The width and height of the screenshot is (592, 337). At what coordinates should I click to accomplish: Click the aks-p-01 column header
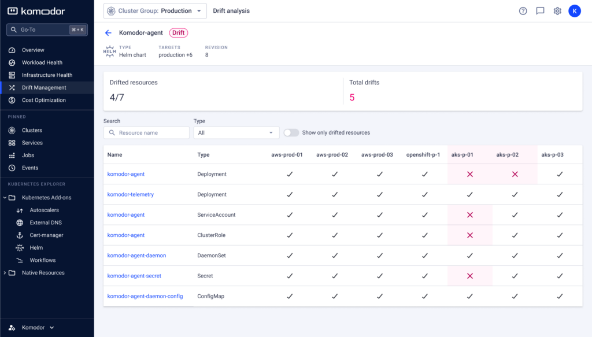[x=462, y=155]
